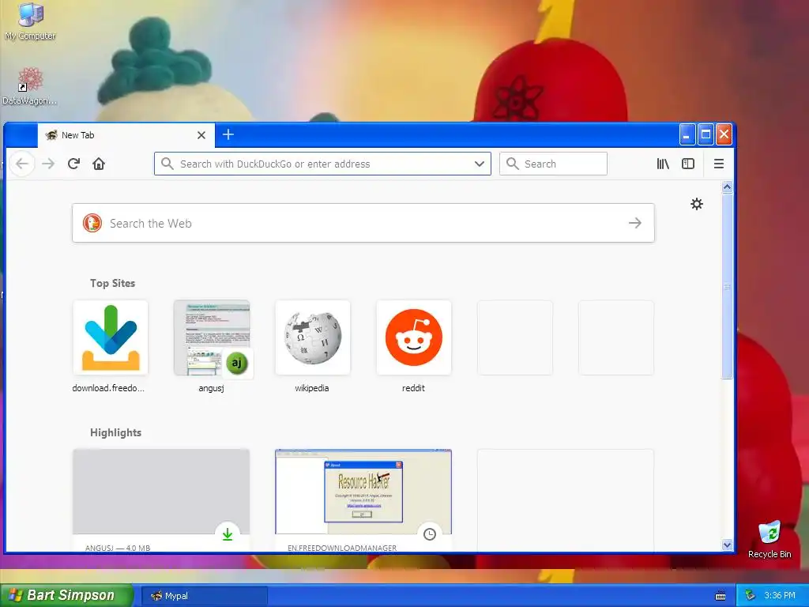Open the Library bookshelf icon

663,164
